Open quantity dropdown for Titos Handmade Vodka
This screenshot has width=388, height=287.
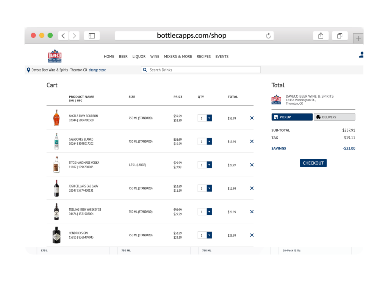209,165
